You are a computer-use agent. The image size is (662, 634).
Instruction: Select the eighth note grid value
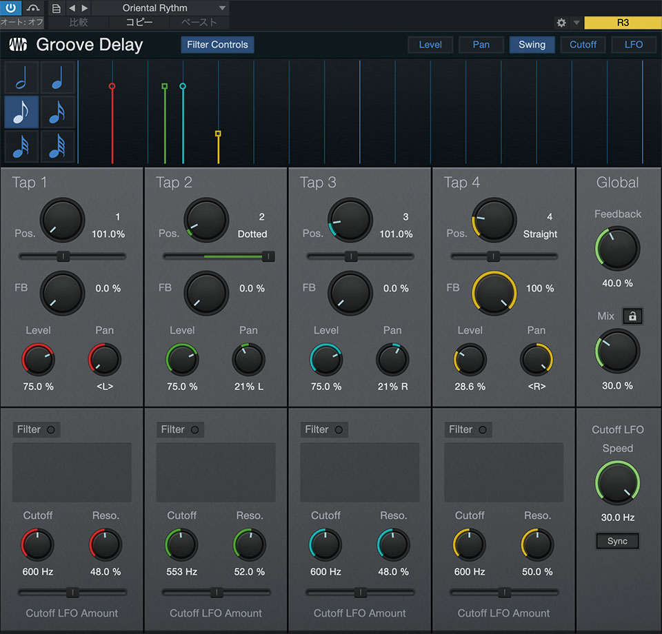tap(21, 112)
